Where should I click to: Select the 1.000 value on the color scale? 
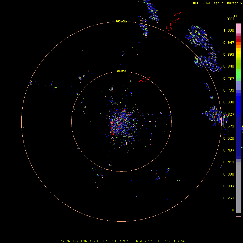pyautogui.click(x=229, y=30)
